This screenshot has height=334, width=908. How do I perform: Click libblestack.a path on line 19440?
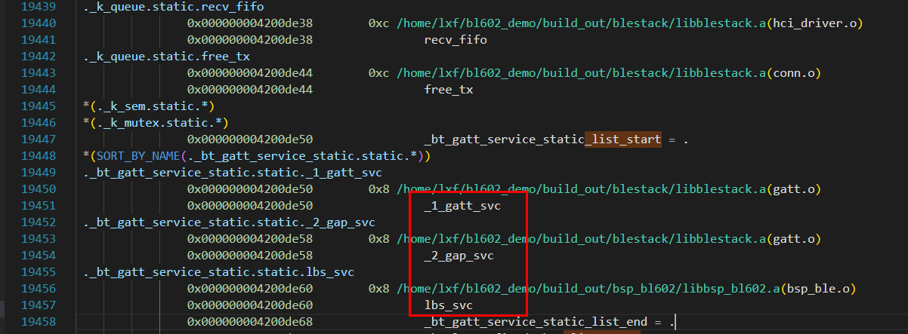click(581, 23)
